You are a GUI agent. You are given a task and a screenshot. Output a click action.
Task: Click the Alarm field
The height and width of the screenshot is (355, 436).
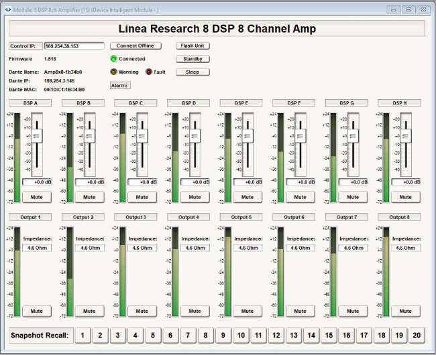[120, 86]
